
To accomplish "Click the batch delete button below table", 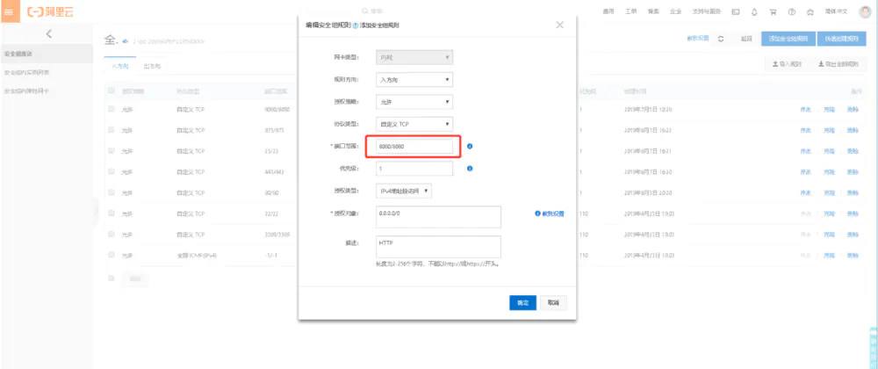I will pos(135,278).
